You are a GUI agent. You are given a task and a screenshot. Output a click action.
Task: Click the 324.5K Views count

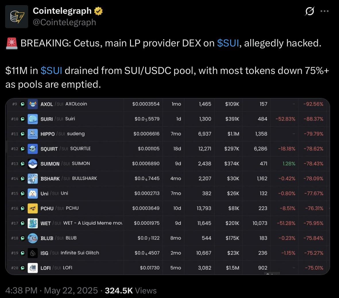coord(131,291)
